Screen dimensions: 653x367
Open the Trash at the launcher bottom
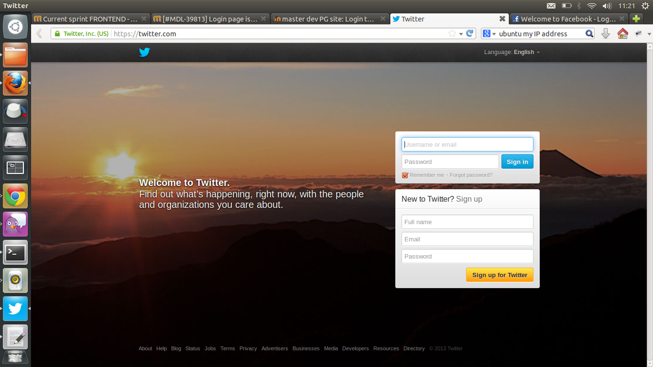(15, 358)
